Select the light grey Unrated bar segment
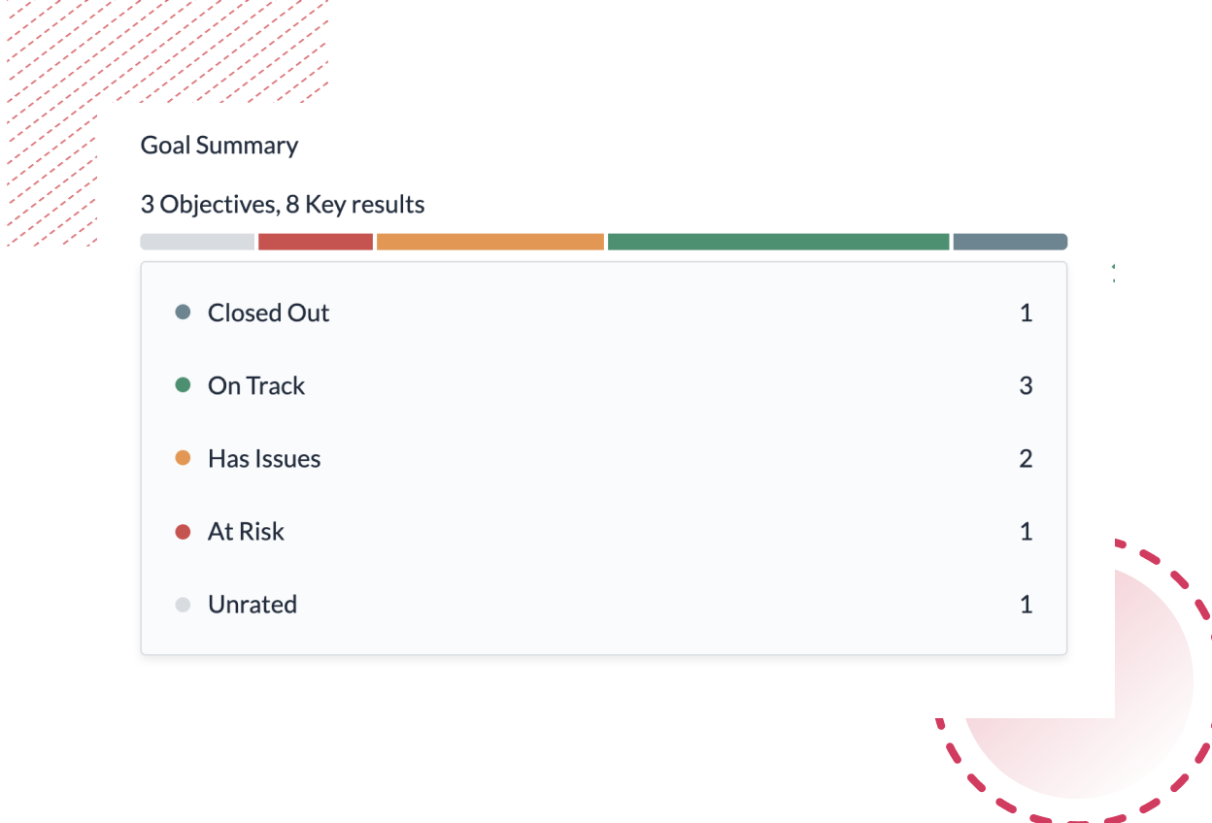Image resolution: width=1212 pixels, height=823 pixels. [x=197, y=242]
